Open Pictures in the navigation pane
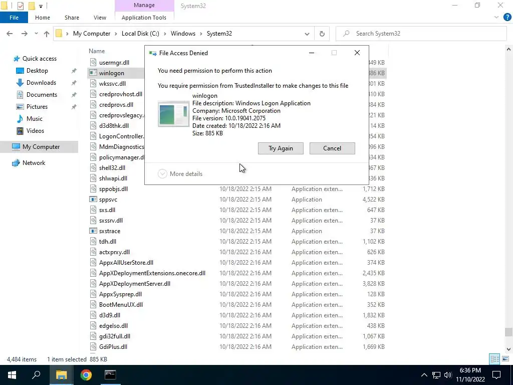The width and height of the screenshot is (513, 385). pyautogui.click(x=37, y=107)
